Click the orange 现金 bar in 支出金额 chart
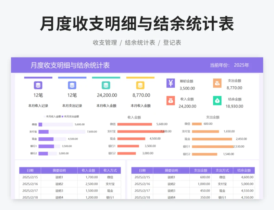 (x=212, y=139)
